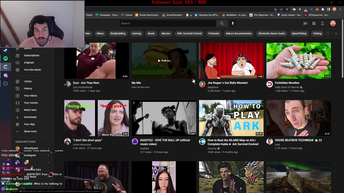Click into the YouTube search field

(x=168, y=24)
